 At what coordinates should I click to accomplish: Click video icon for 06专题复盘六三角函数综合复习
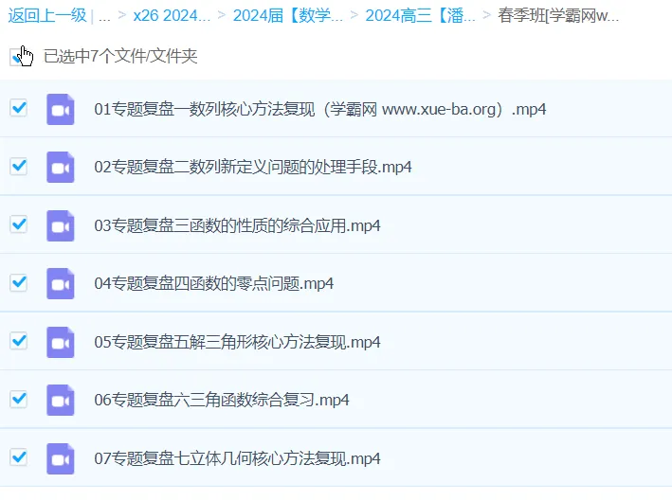click(61, 401)
